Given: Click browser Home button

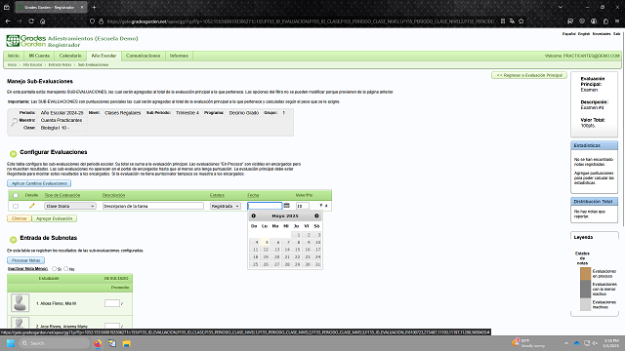Looking at the screenshot, I should pos(43,21).
